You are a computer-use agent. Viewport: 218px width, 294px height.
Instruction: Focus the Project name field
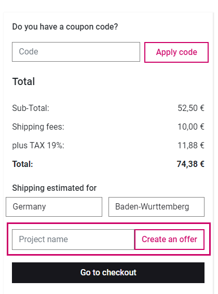[73, 240]
